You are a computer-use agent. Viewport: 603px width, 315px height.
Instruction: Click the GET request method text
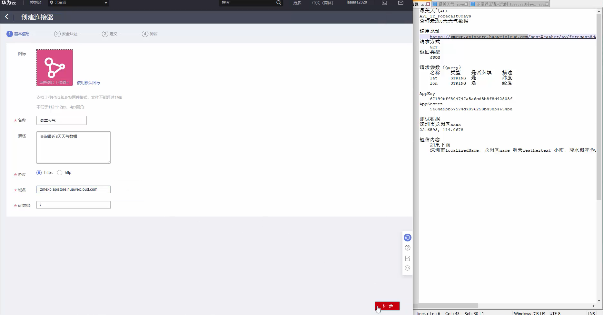point(434,47)
